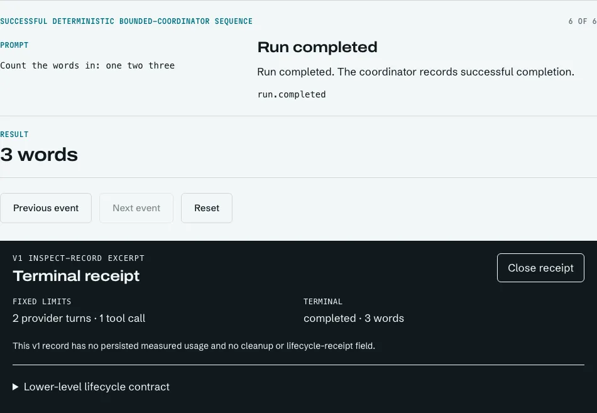Select the run.completed event code

(292, 94)
